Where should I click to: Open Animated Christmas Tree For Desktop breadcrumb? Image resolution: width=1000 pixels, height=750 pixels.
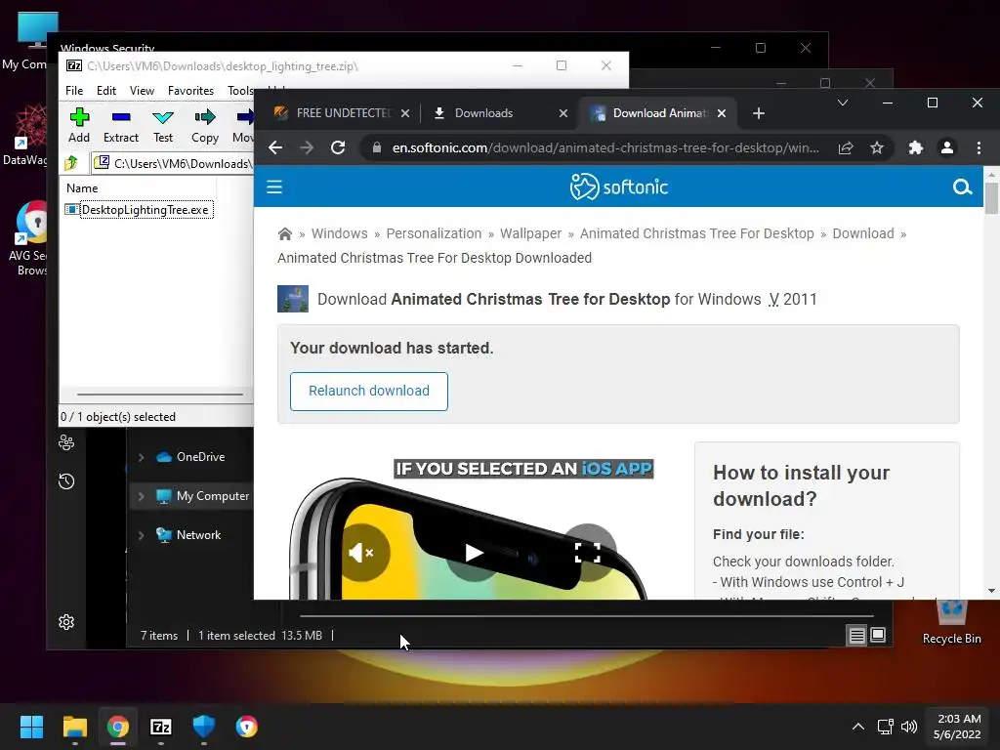696,233
